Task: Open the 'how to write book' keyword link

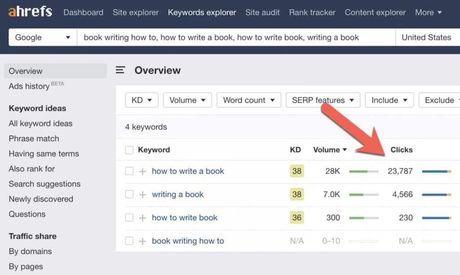Action: pos(185,218)
